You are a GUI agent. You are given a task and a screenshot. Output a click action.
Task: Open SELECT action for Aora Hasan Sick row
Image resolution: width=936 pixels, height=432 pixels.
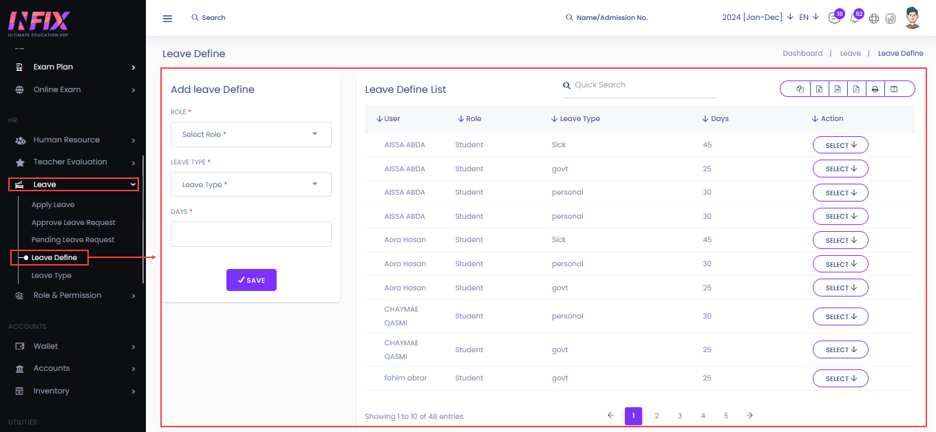click(x=840, y=240)
